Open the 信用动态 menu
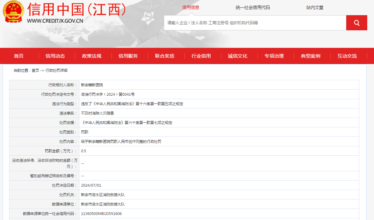Screen dimensions: 374x220 coord(55,56)
